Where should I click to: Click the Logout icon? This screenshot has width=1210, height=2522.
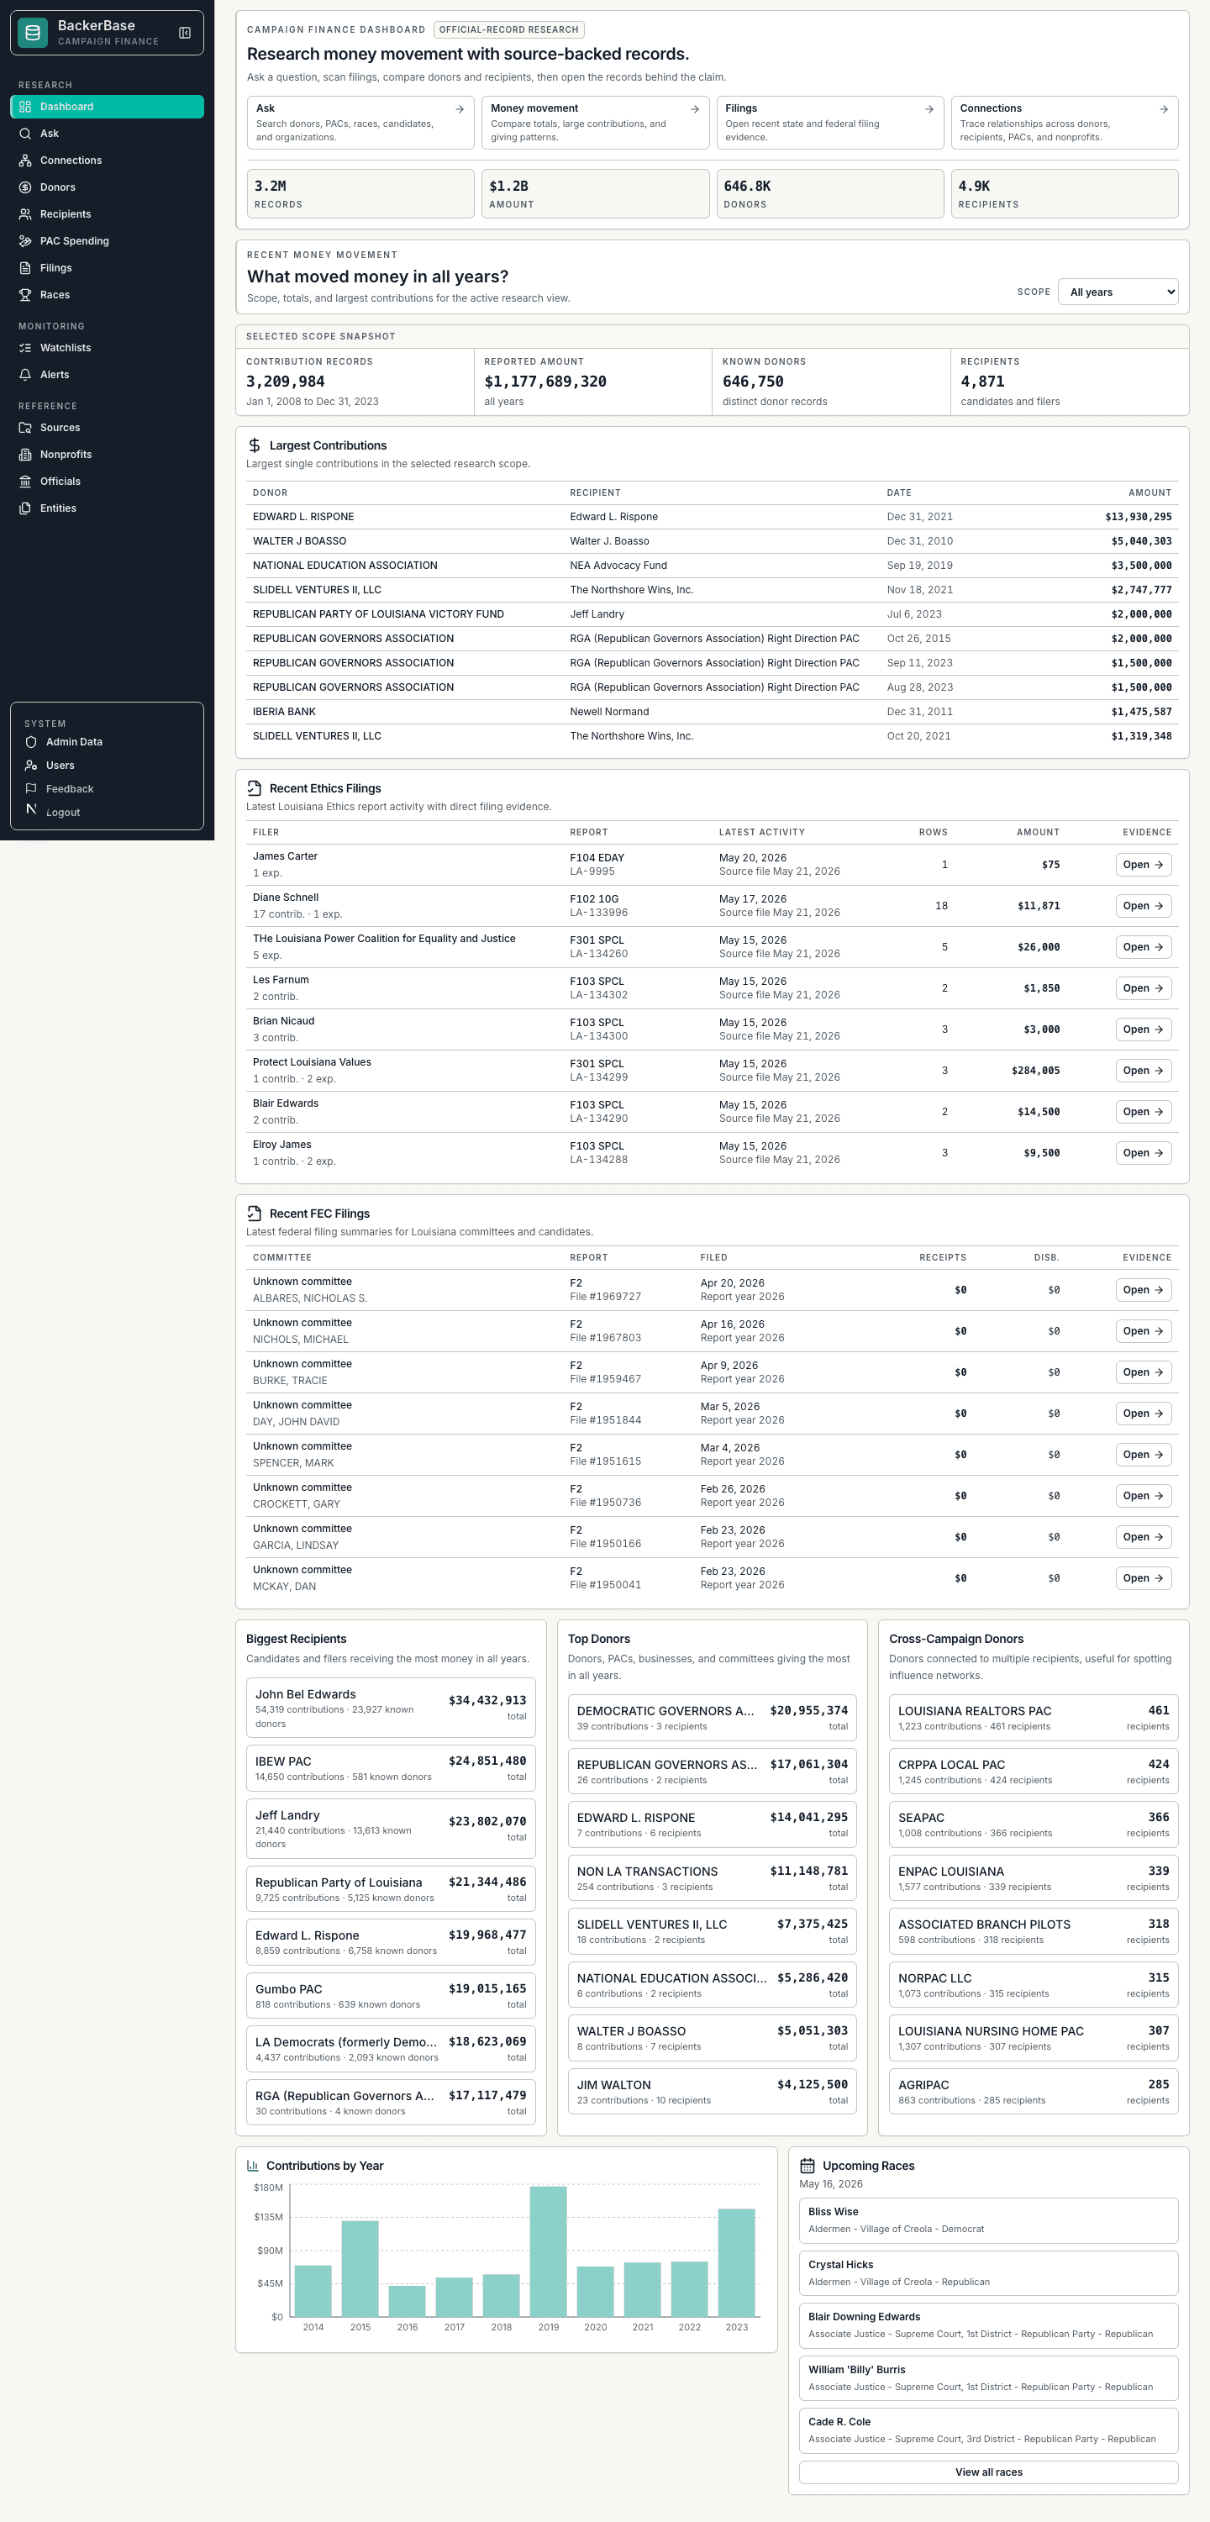(x=31, y=809)
